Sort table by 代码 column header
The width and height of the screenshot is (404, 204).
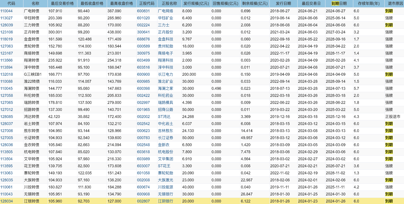(x=11, y=4)
